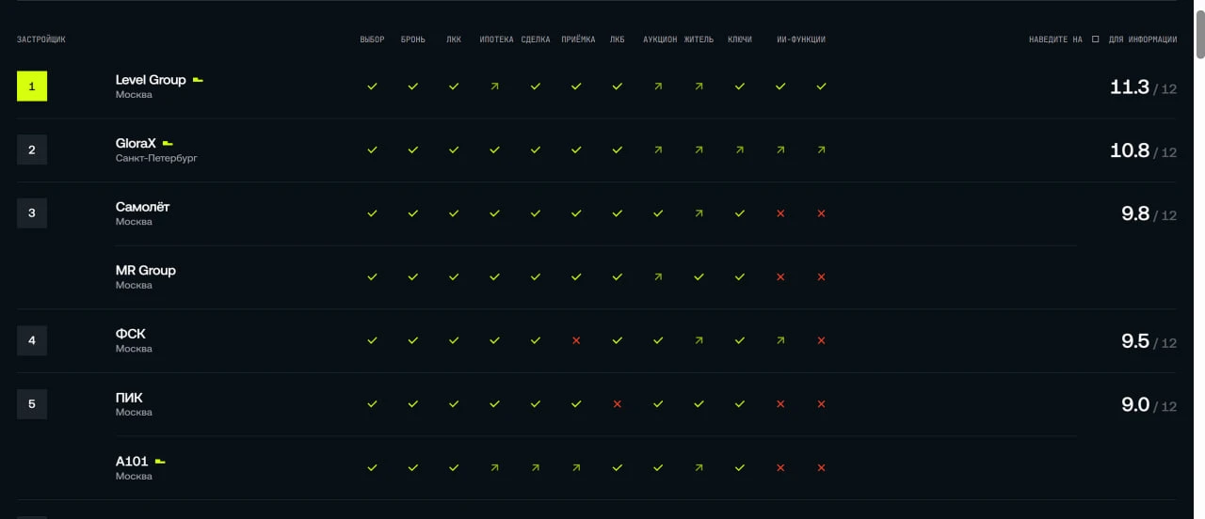The height and width of the screenshot is (519, 1205).
Task: Click ПИК's Ипотека check mark
Action: [x=494, y=404]
